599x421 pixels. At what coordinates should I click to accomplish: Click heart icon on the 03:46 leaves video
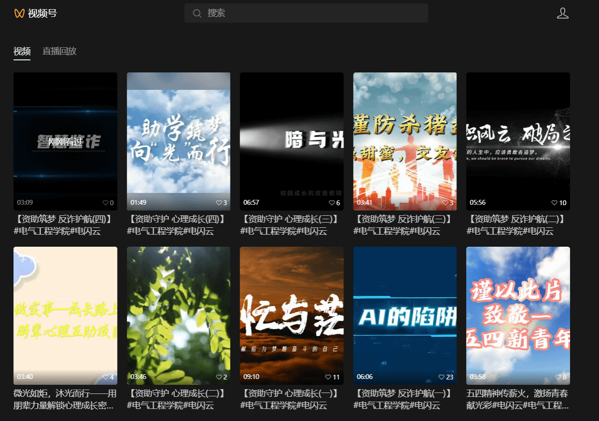[219, 377]
